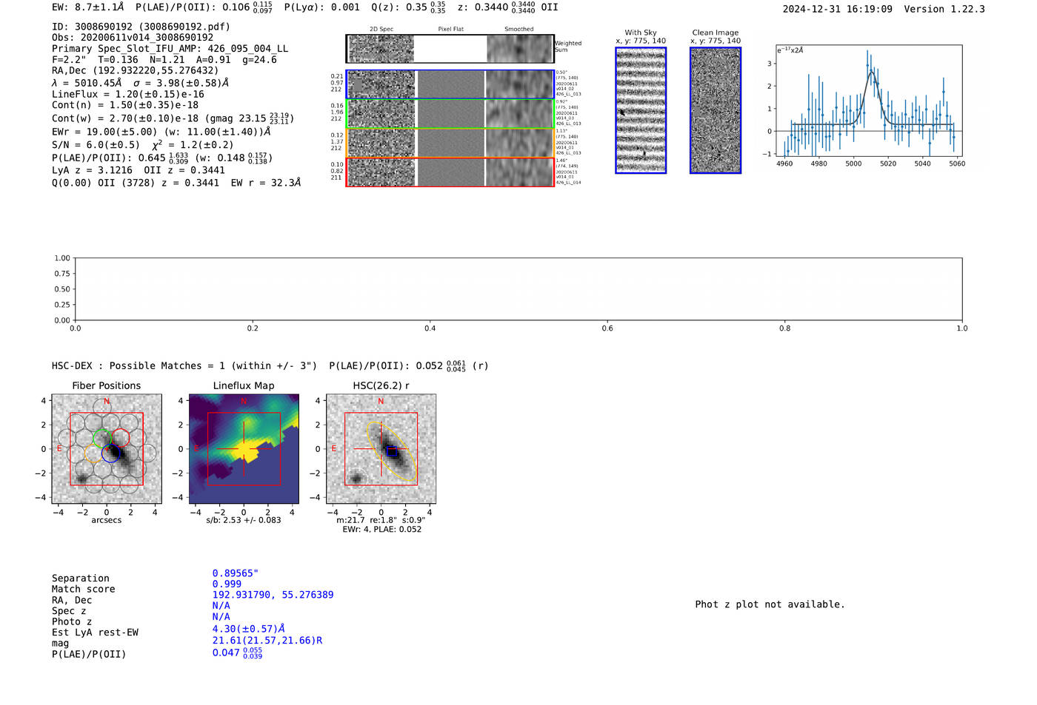Click the header Q(z): 0.35 value
This screenshot has height=705, width=1037.
click(409, 7)
